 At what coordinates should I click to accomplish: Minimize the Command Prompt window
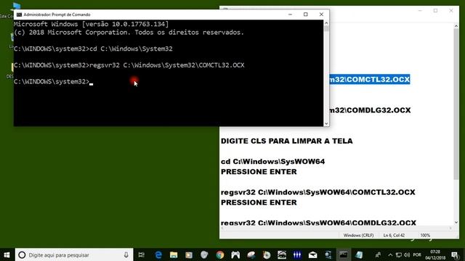click(290, 14)
